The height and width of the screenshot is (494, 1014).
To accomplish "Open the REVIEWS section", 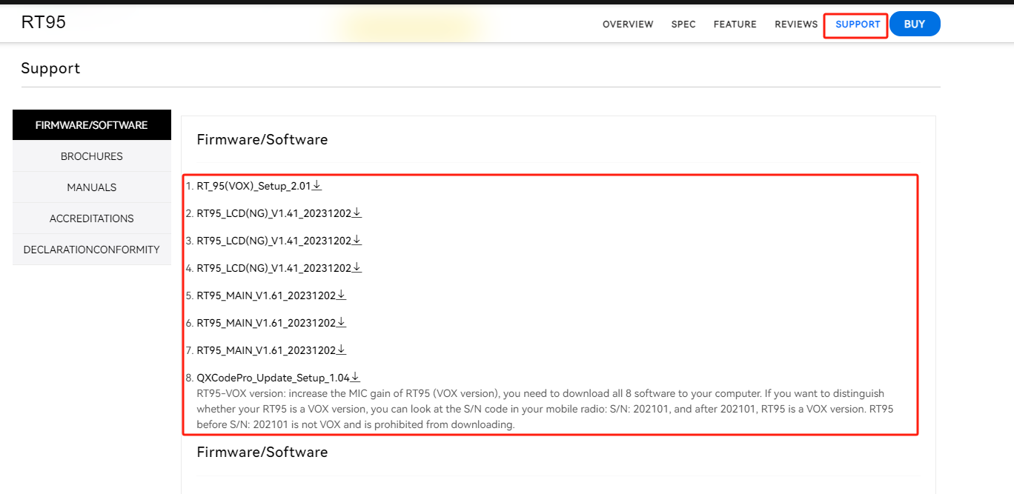I will coord(796,24).
